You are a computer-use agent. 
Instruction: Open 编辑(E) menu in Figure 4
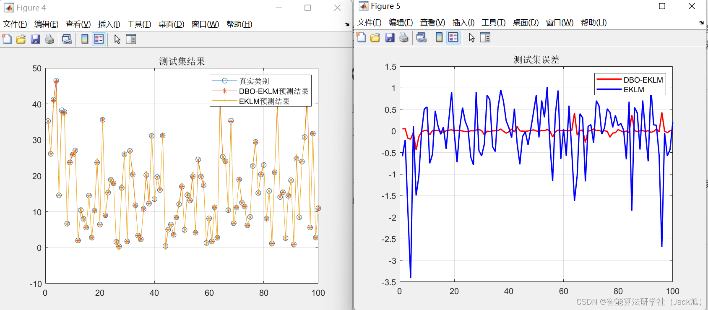pos(46,24)
